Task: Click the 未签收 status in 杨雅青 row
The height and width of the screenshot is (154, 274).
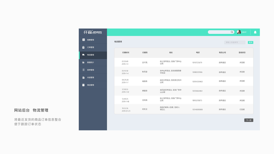Action: coord(242,81)
